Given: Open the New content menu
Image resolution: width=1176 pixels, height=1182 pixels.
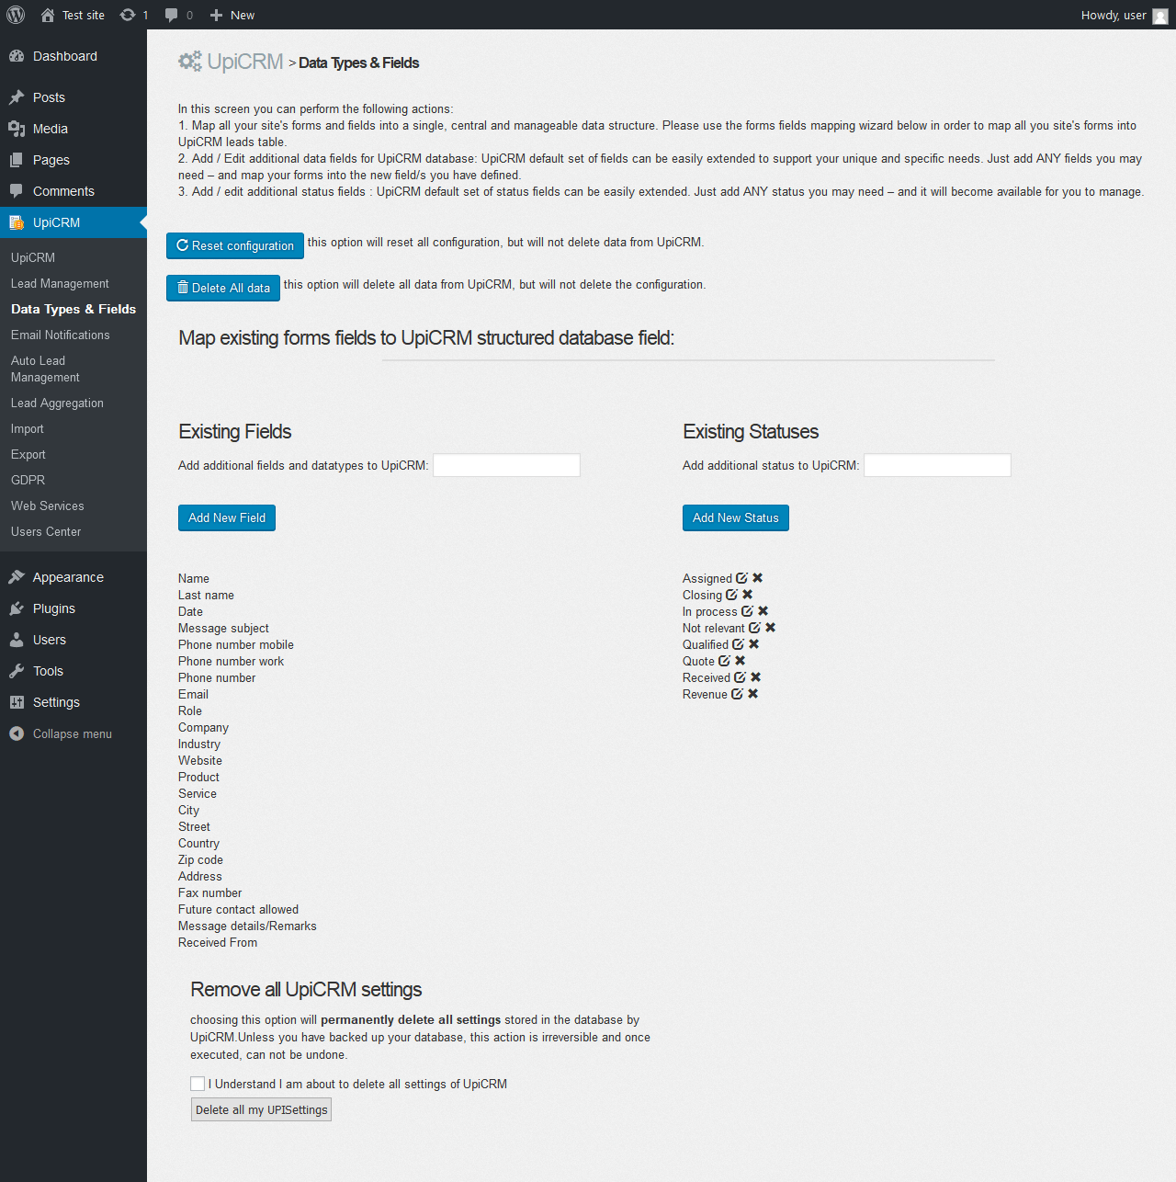Looking at the screenshot, I should (x=232, y=15).
